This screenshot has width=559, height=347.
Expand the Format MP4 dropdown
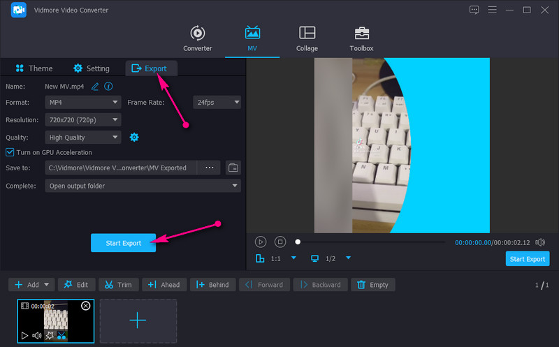coord(83,102)
